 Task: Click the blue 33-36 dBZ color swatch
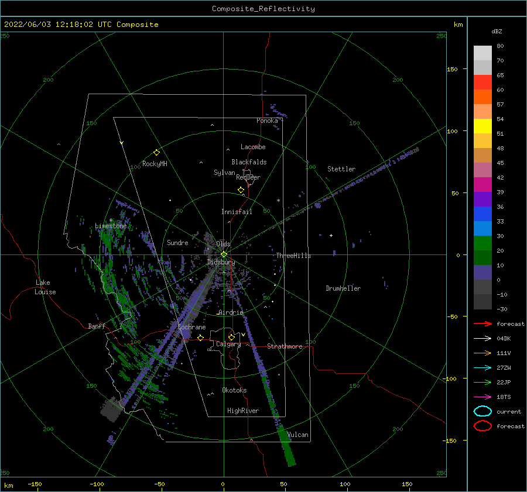tap(482, 214)
